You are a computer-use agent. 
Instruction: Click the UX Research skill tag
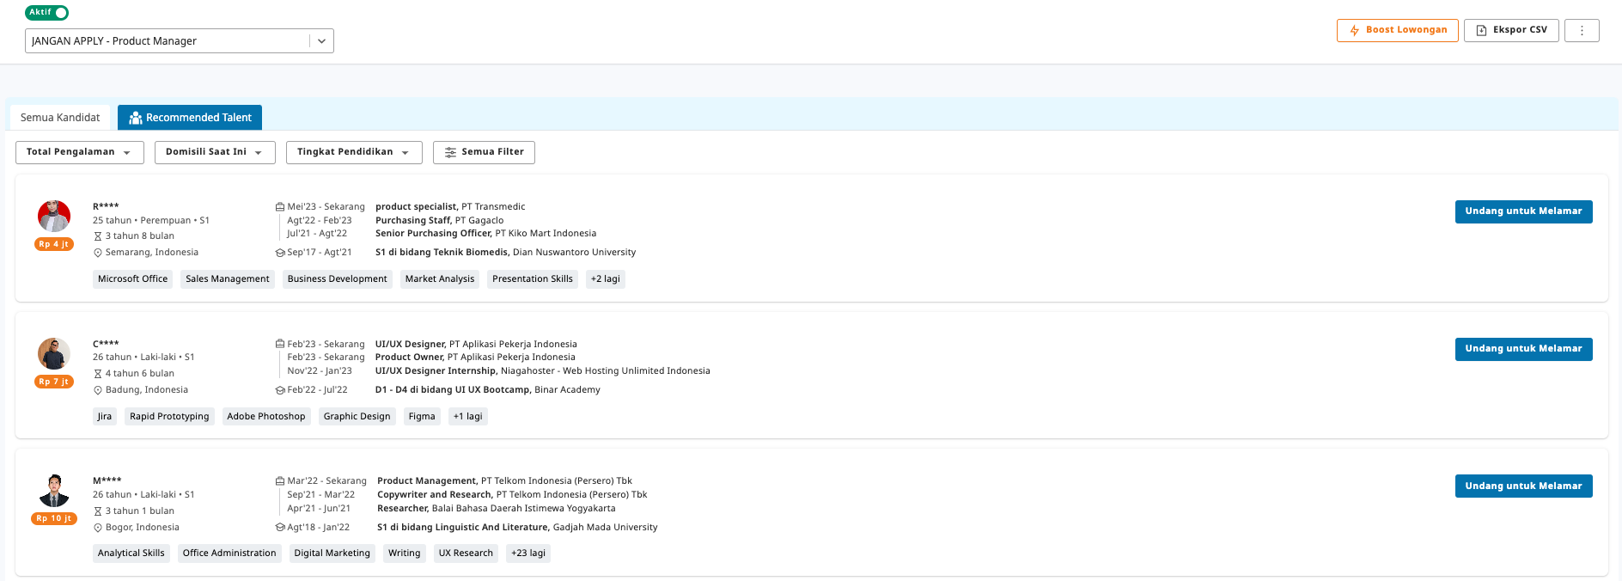coord(466,553)
